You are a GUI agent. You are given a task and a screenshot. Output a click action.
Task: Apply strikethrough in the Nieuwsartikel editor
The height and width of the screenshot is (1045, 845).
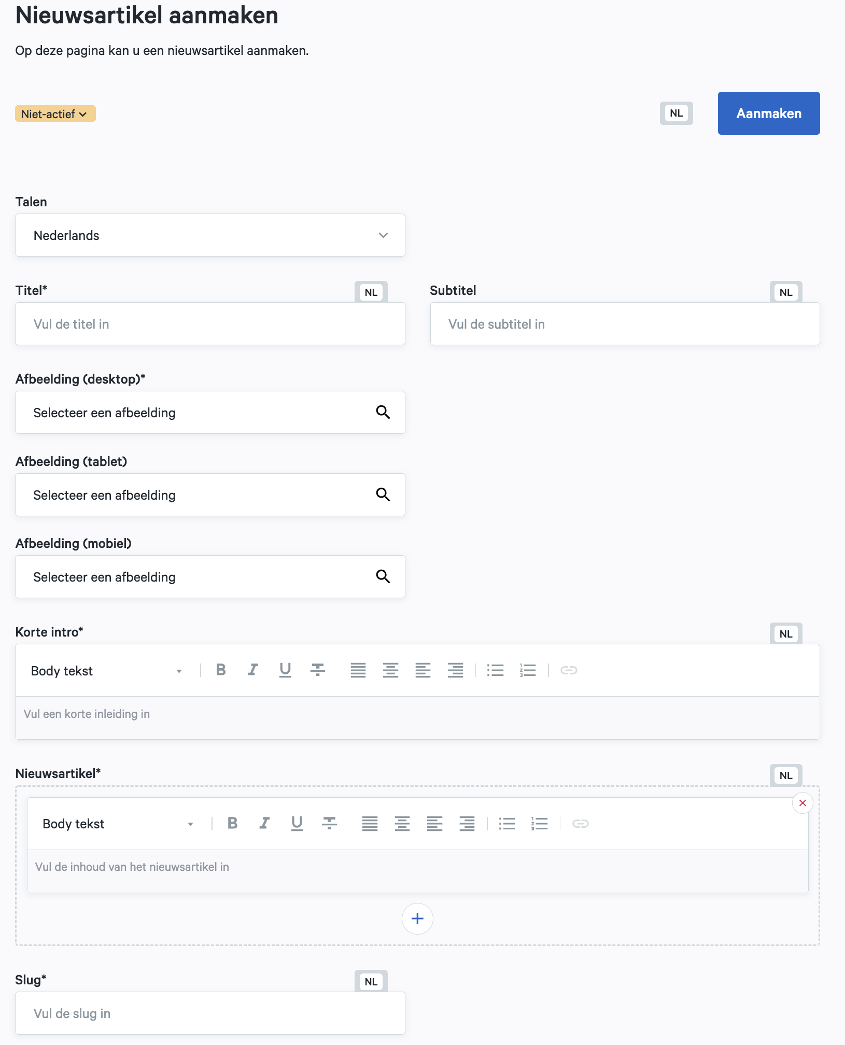point(329,823)
